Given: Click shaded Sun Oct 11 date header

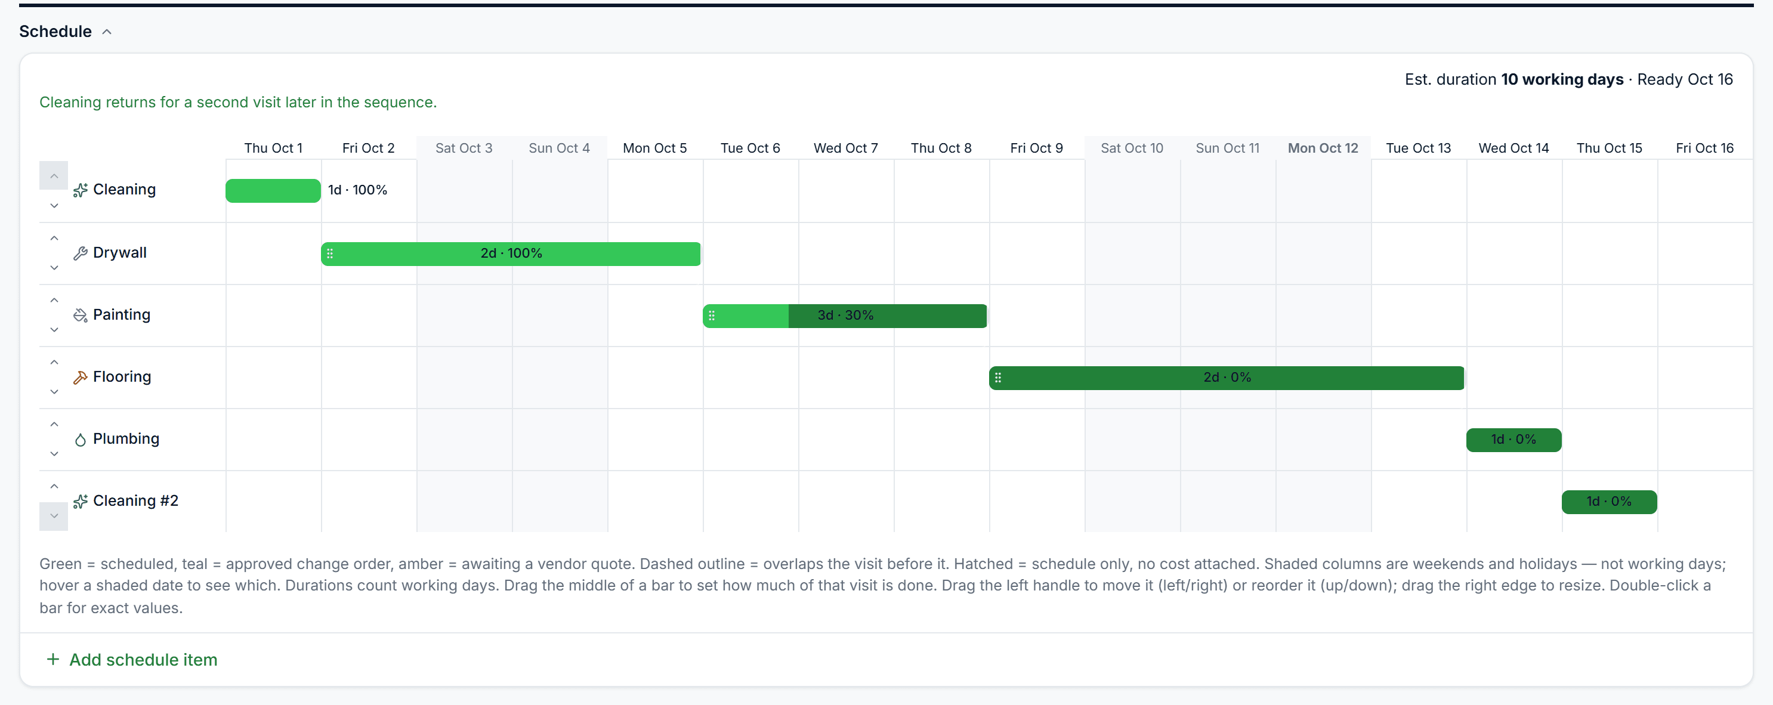Looking at the screenshot, I should (1227, 148).
